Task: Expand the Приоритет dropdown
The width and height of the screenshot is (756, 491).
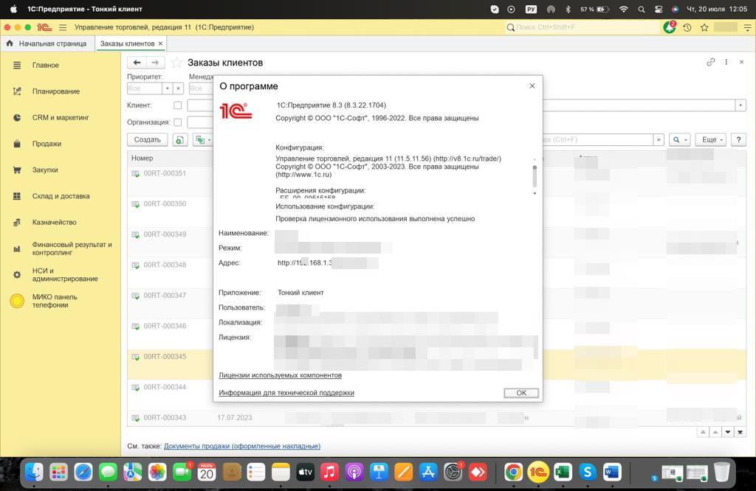Action: coord(167,88)
